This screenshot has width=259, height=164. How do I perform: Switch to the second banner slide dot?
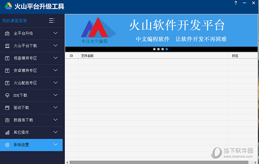pos(158,49)
